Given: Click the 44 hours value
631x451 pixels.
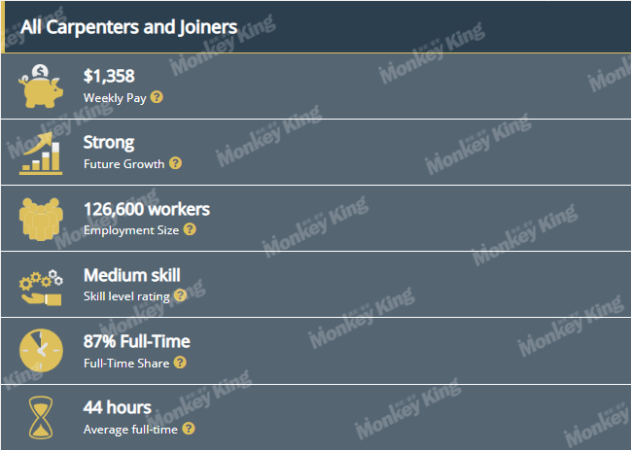Looking at the screenshot, I should (118, 407).
